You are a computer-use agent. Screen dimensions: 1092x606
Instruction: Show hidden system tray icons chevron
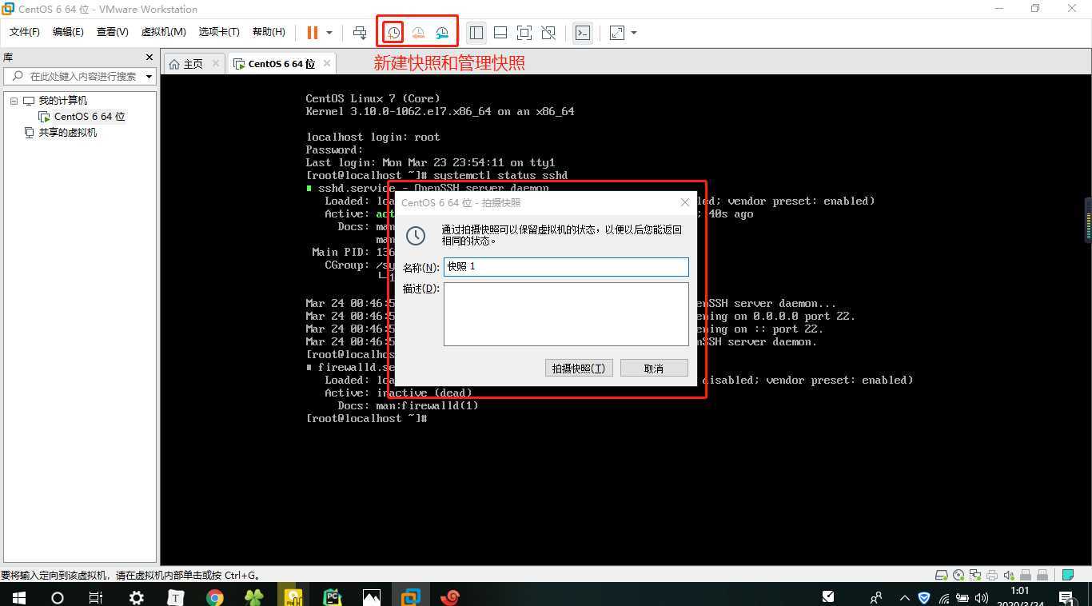[x=904, y=597]
